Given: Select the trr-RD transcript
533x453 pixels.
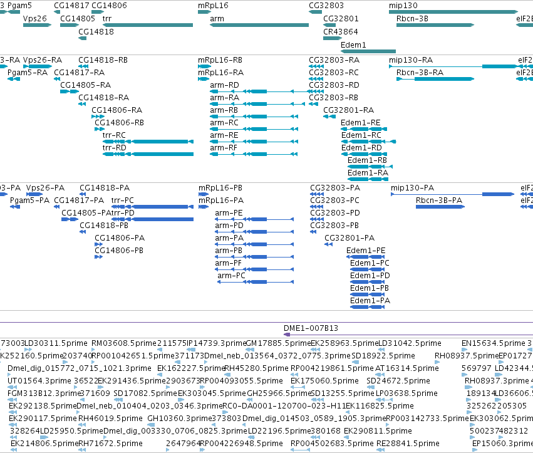Looking at the screenshot, I should [148, 154].
